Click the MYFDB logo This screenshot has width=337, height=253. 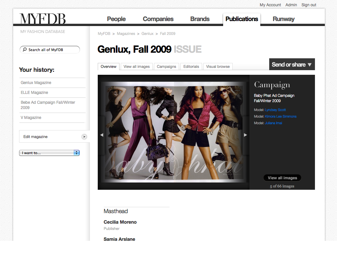point(43,19)
